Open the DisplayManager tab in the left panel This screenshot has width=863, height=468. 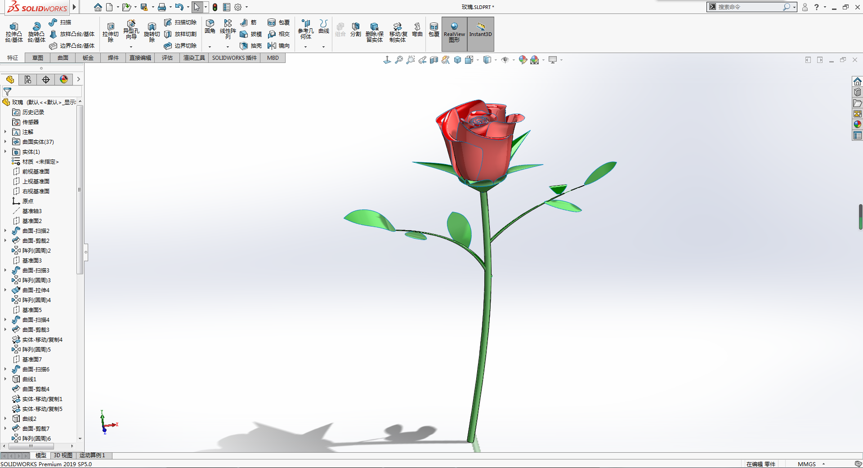coord(64,80)
